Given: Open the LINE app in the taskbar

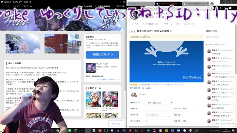Looking at the screenshot, I should [x=70, y=130].
